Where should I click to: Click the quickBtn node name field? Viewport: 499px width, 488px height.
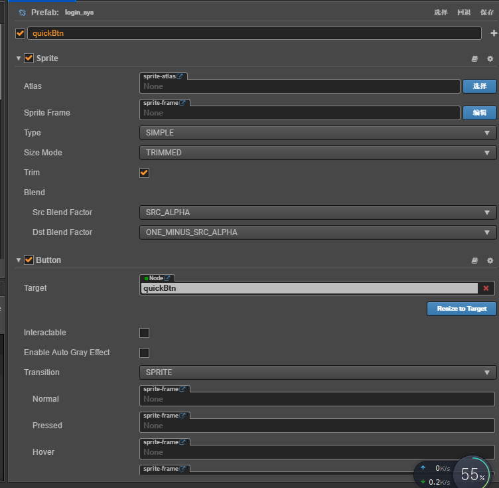point(255,33)
